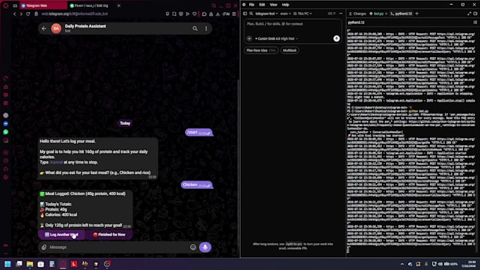The width and height of the screenshot is (480, 270).
Task: Open a new browser tab
Action: [x=119, y=6]
